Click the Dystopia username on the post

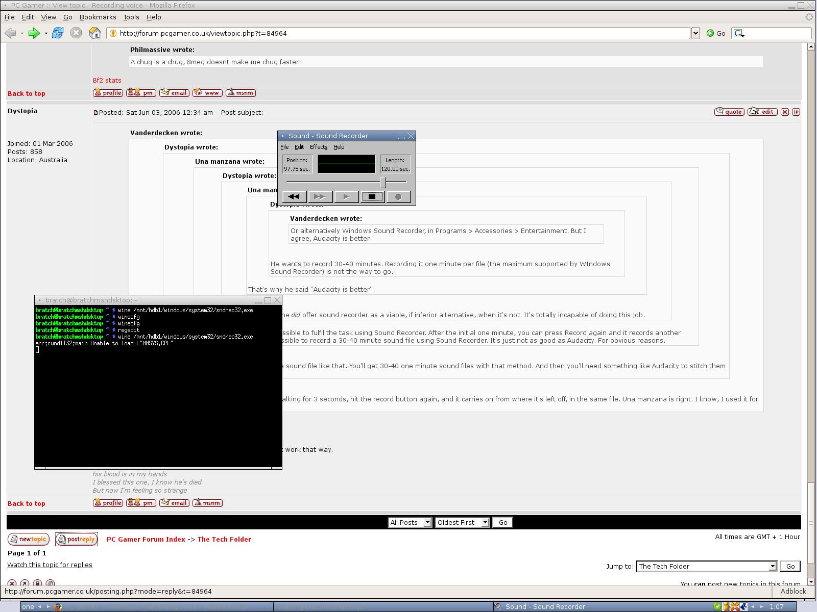pos(22,111)
